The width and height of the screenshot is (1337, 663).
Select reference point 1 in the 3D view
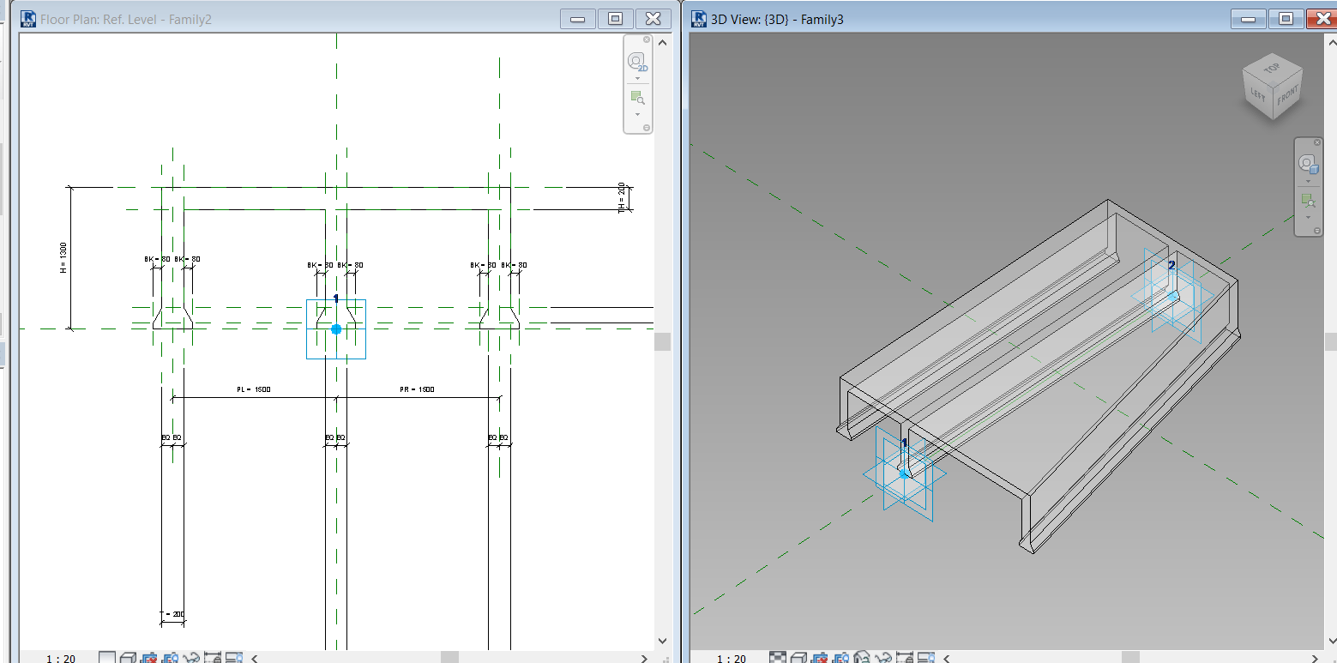905,472
